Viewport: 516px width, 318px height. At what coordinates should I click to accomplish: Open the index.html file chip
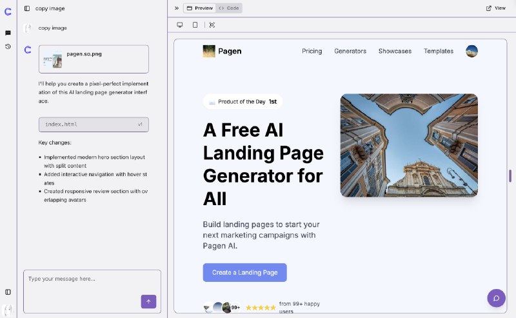[94, 124]
